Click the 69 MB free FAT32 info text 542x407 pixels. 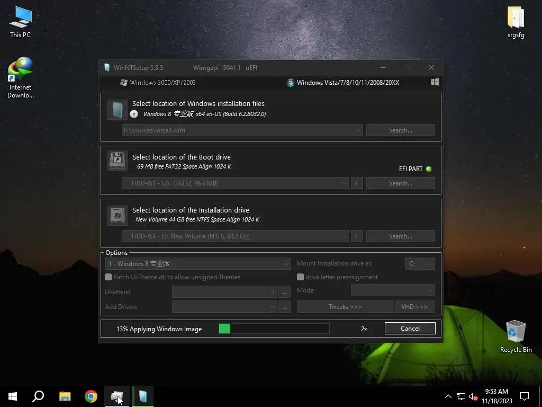pyautogui.click(x=184, y=166)
